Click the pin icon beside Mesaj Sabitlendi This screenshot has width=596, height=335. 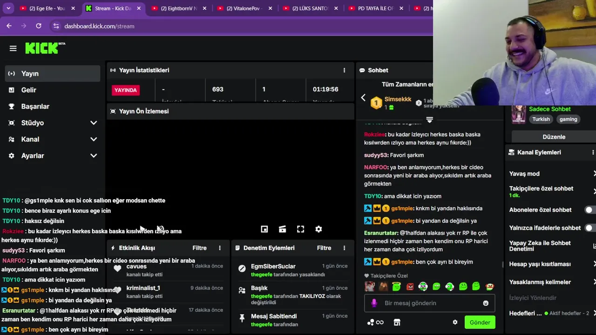[x=242, y=318]
